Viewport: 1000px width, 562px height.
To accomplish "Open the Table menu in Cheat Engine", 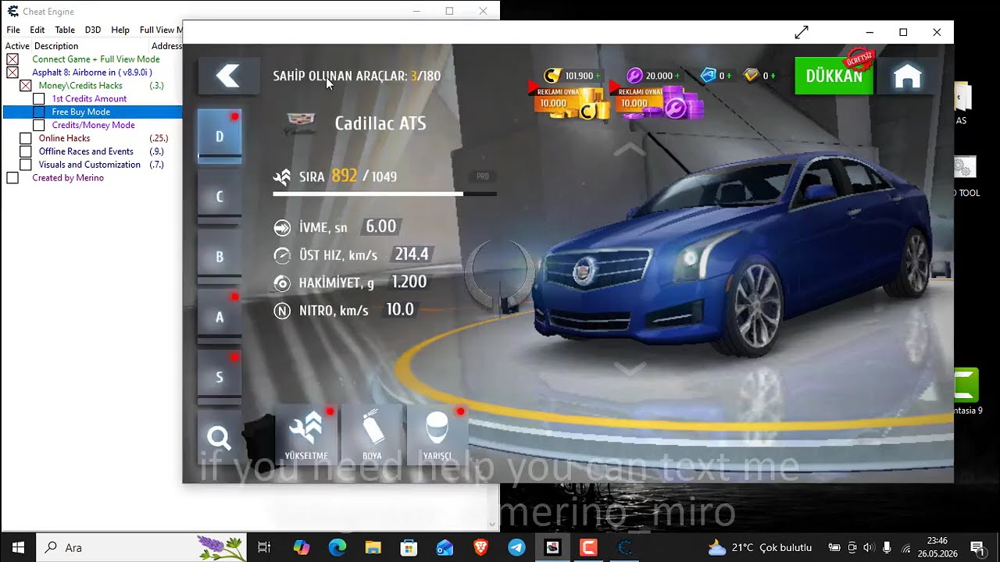I will 65,30.
